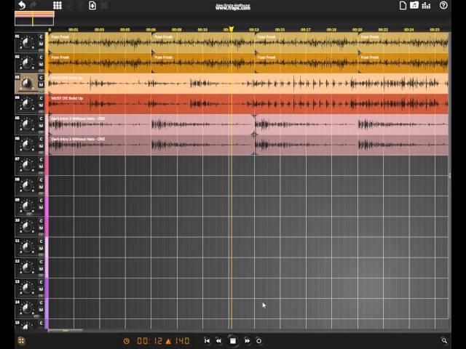Viewport: 466px width, 349px height.
Task: Click the purple color strip of track 13
Action: coord(47,289)
